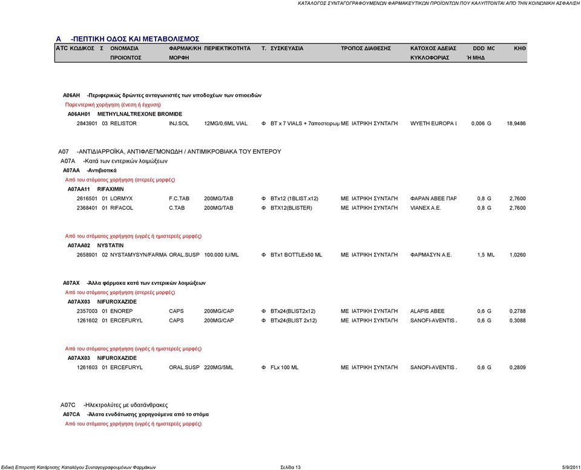The image size is (581, 470).
Task: Click strength '220MG/5ML'
Action: click(x=218, y=367)
